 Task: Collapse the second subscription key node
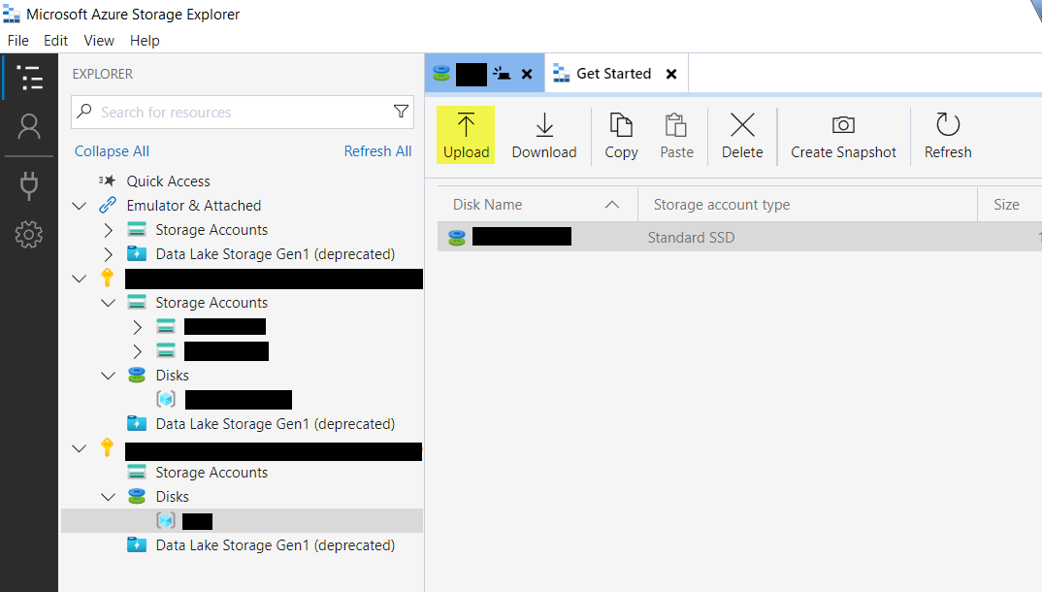pos(80,448)
